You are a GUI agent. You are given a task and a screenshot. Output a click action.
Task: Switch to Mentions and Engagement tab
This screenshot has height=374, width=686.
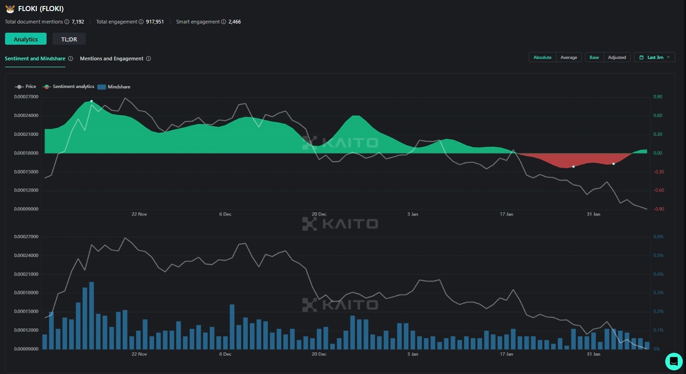point(112,58)
